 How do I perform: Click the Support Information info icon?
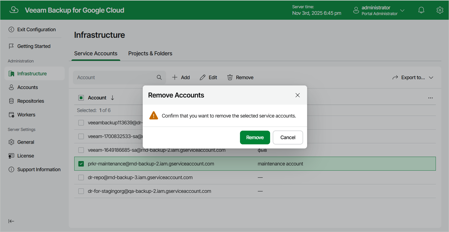11,170
